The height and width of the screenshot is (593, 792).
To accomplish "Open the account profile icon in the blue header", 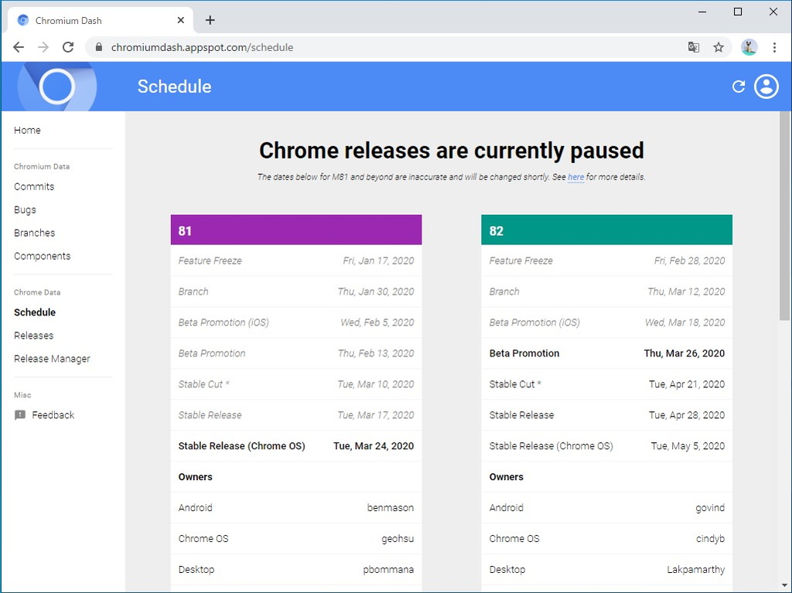I will pyautogui.click(x=766, y=87).
